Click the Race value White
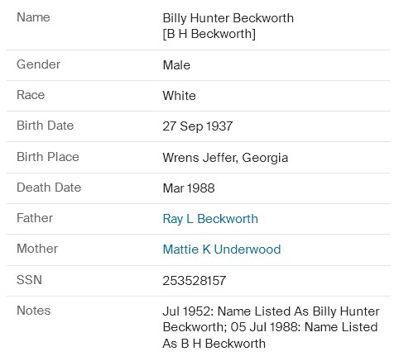 (180, 96)
